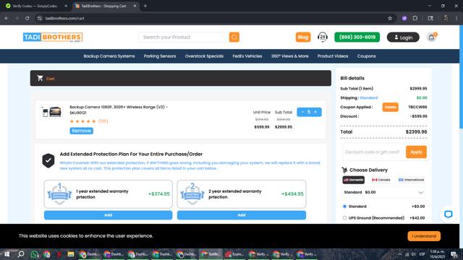Image resolution: width=463 pixels, height=260 pixels.
Task: Delete the applied coupon TBCCW86
Action: [x=390, y=107]
